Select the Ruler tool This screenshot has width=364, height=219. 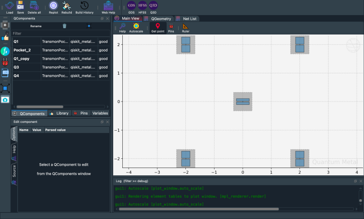(x=185, y=28)
